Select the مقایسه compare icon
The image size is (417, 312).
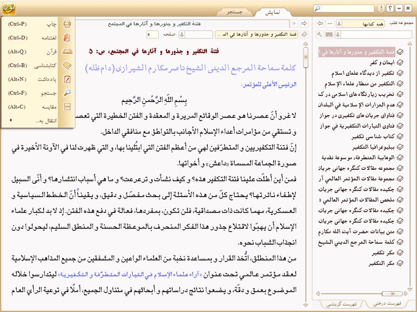coord(67,107)
